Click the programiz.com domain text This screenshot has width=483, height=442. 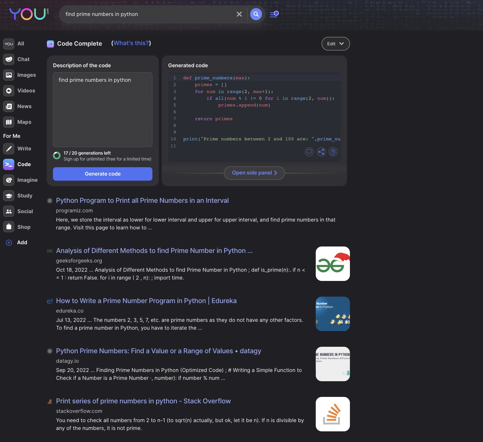(74, 211)
